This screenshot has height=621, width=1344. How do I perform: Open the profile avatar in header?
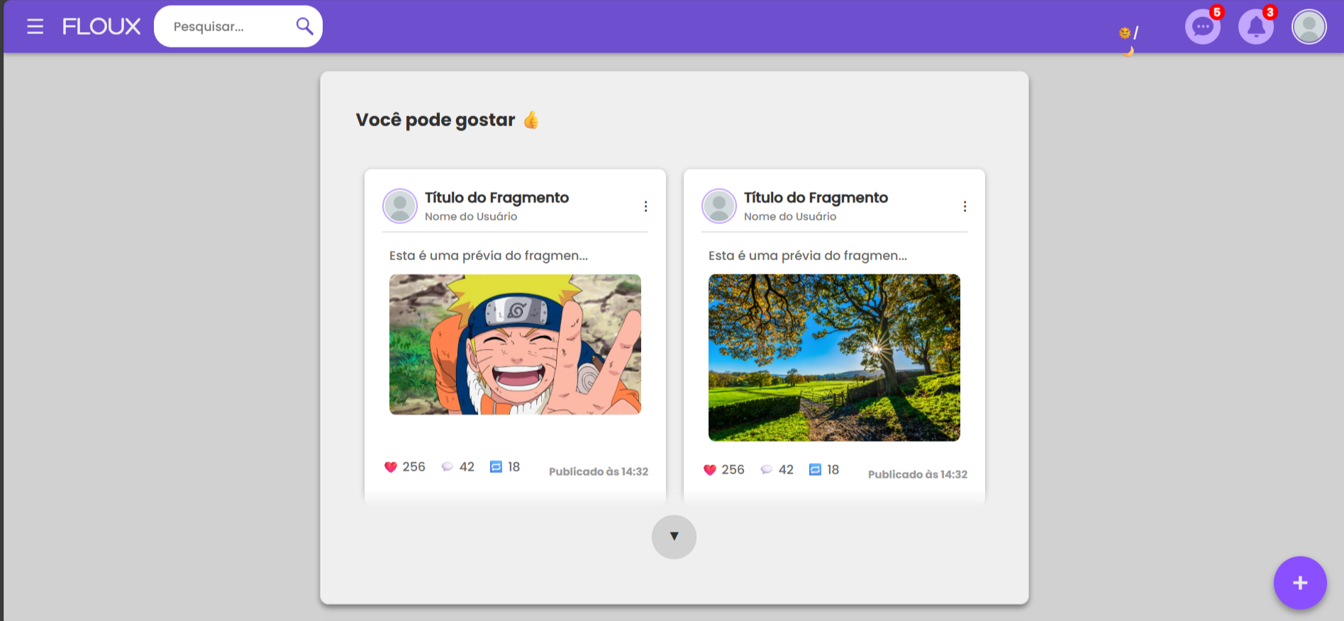(x=1309, y=27)
